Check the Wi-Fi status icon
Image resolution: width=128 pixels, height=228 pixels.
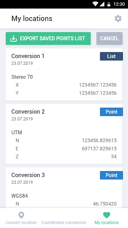(95, 4)
